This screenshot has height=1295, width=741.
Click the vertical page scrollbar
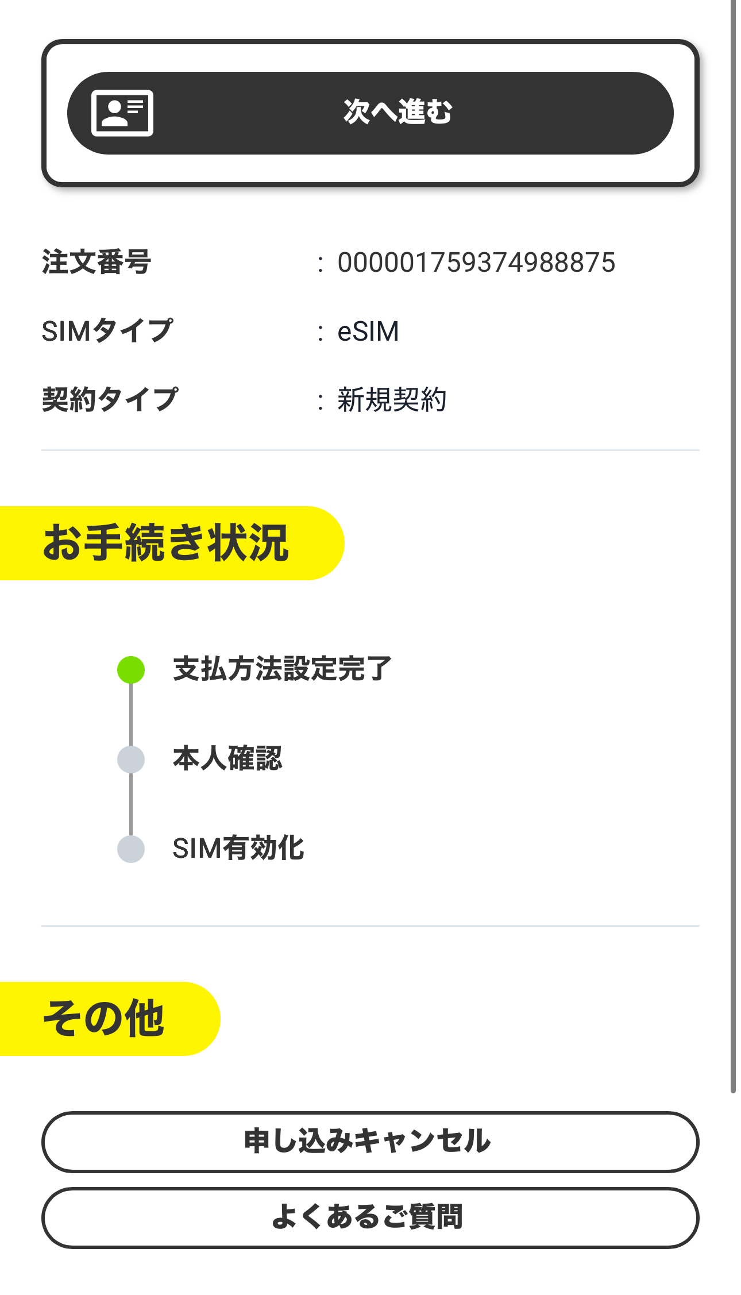(733, 546)
